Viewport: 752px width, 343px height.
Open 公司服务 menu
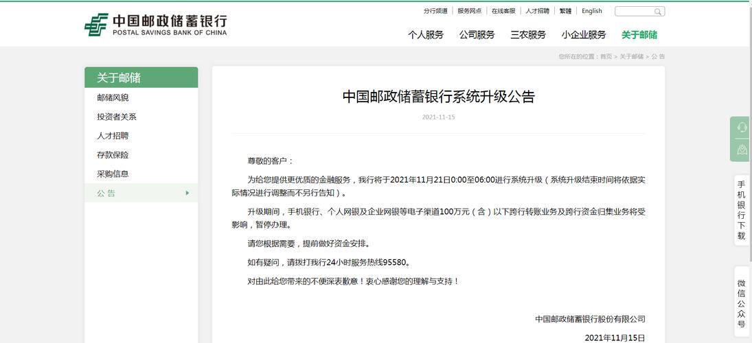tap(477, 34)
